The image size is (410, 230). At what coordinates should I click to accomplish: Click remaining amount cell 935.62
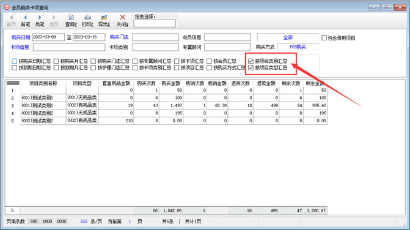[315, 105]
